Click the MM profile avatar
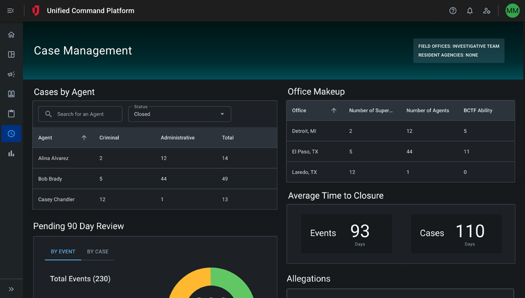This screenshot has width=525, height=298. click(x=512, y=11)
